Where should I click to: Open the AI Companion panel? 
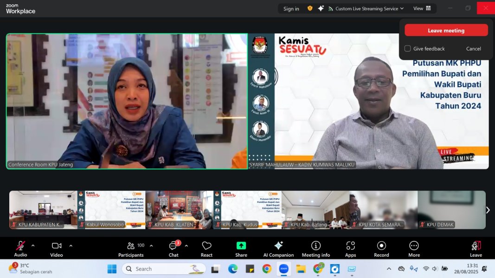point(278,248)
